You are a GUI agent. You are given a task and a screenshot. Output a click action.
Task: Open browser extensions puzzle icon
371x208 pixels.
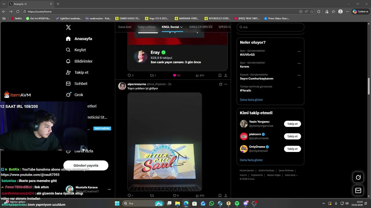(x=319, y=12)
